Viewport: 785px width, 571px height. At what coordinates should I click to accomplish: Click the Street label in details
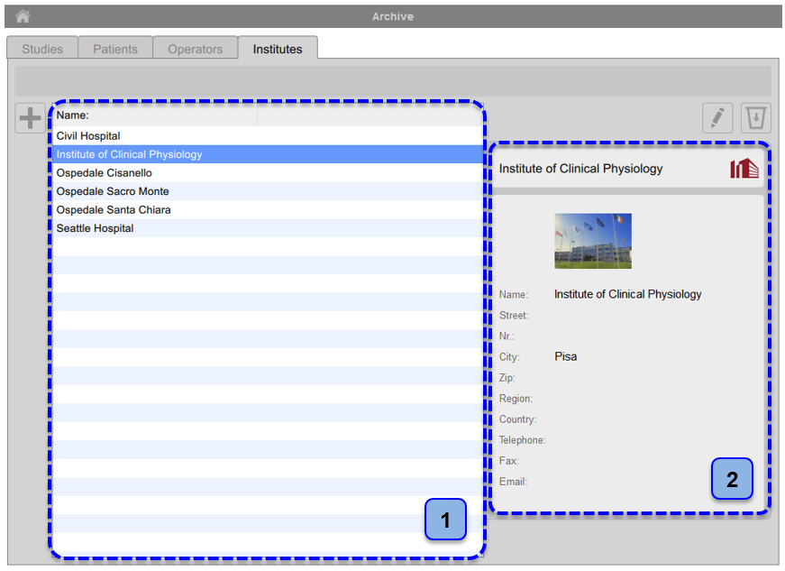[514, 316]
